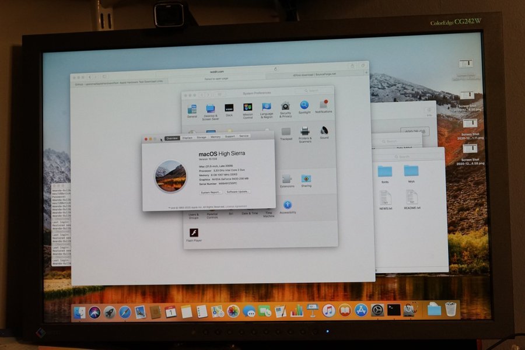Open Photos in the Dock
525x350 pixels.
pyautogui.click(x=233, y=311)
